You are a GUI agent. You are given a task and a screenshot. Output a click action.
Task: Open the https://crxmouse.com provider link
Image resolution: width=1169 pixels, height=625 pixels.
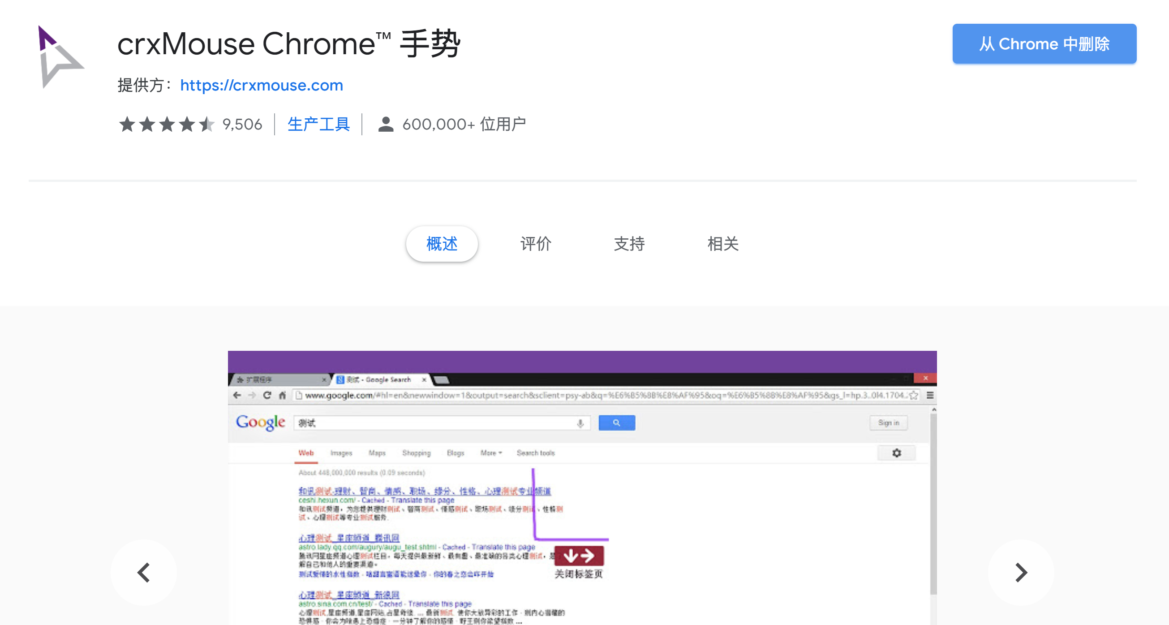point(262,85)
